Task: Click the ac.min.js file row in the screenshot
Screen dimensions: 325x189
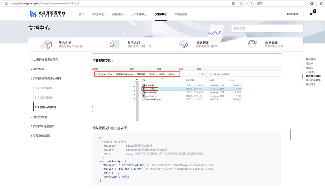Action: pos(191,85)
